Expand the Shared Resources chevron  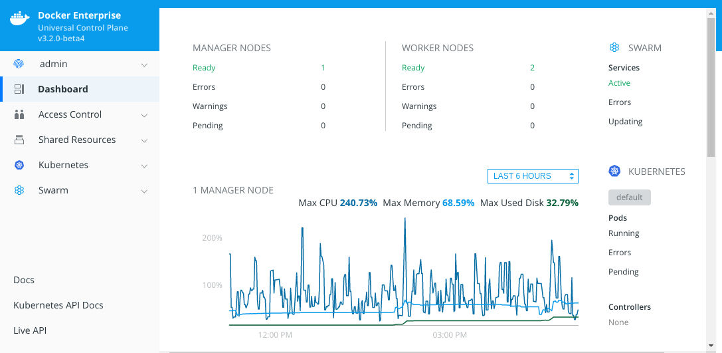[x=144, y=140]
